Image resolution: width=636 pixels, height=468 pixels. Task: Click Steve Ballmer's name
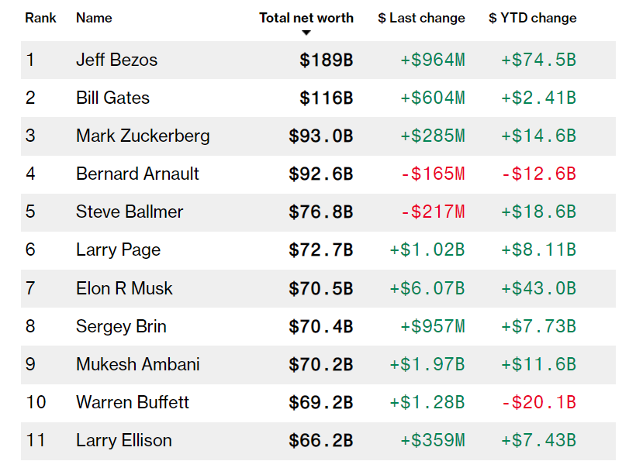[130, 212]
